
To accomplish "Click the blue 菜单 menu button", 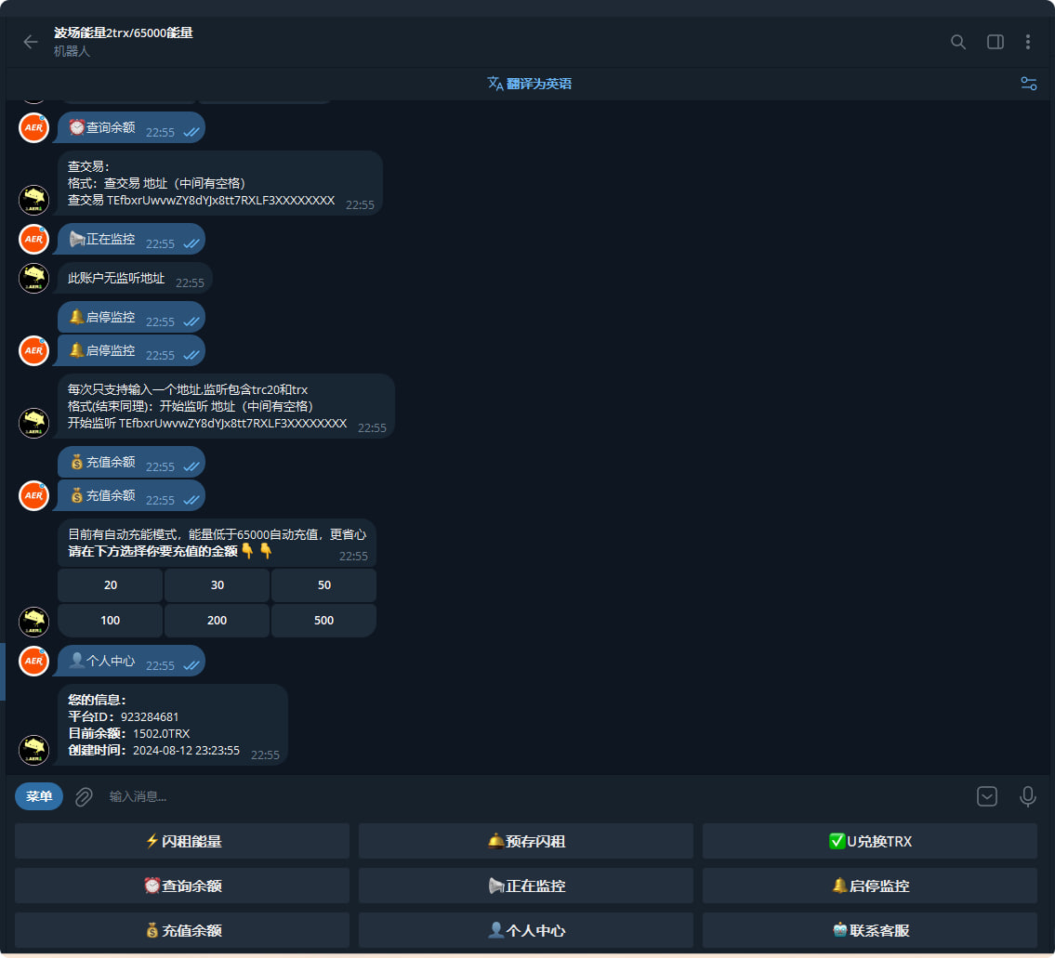I will point(39,796).
